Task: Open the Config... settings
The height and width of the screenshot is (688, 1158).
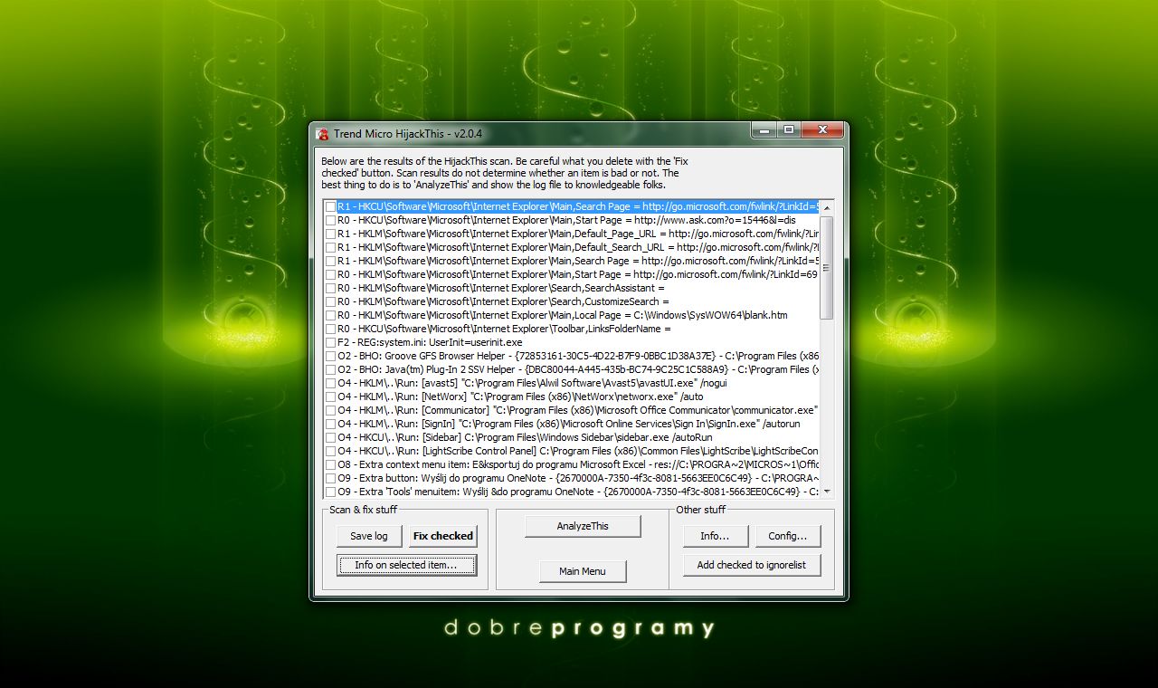Action: click(x=788, y=536)
